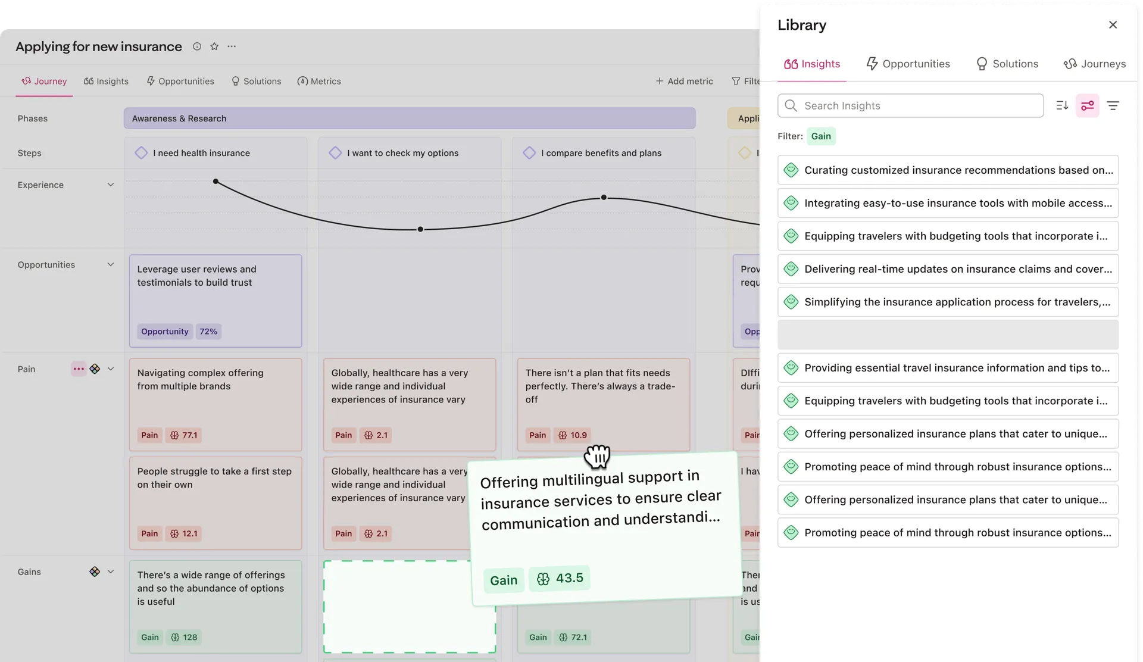
Task: Open 'Leverage user reviews and testimonials' opportunity card
Action: (216, 301)
